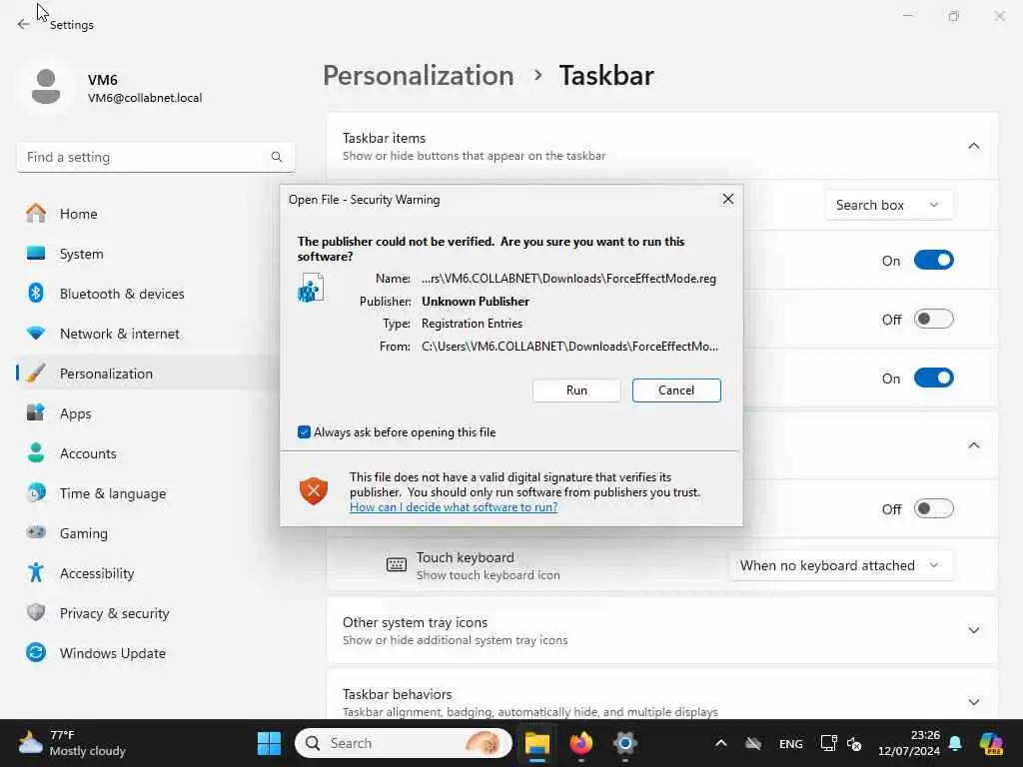Click the Privacy & security shield icon
Screen dimensions: 1023x767
pyautogui.click(x=36, y=612)
